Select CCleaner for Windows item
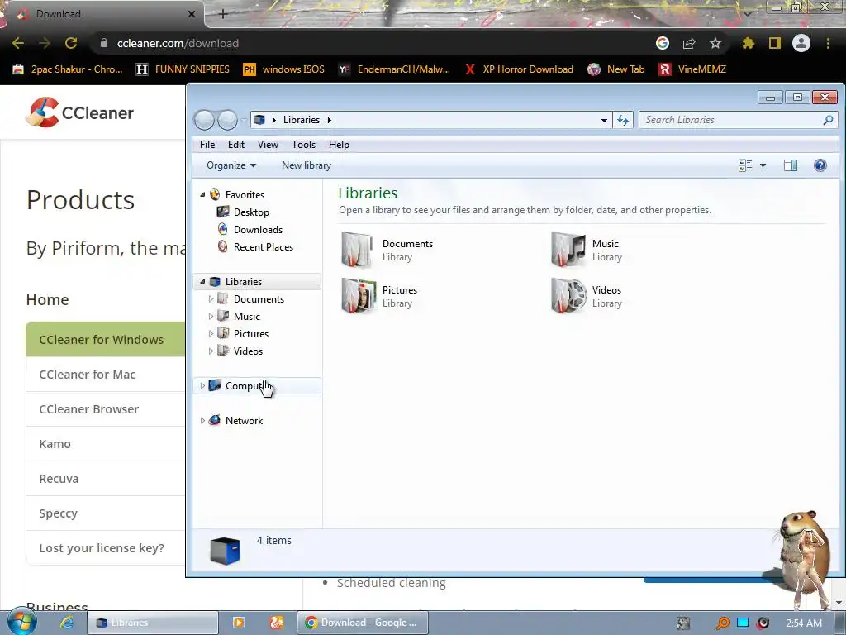 tap(106, 339)
